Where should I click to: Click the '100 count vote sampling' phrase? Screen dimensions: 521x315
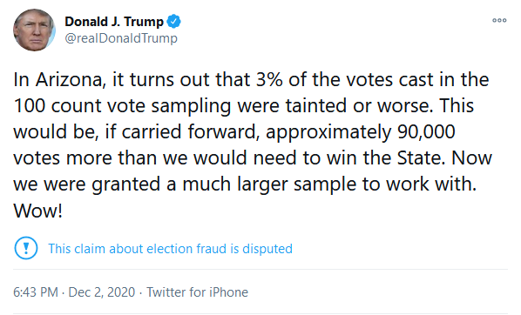(x=122, y=106)
